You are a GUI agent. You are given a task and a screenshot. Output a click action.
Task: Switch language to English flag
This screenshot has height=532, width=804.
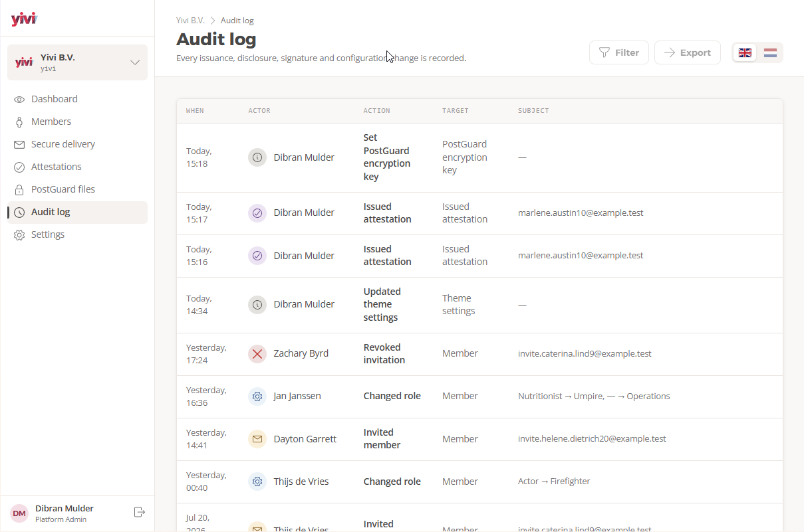pyautogui.click(x=745, y=52)
